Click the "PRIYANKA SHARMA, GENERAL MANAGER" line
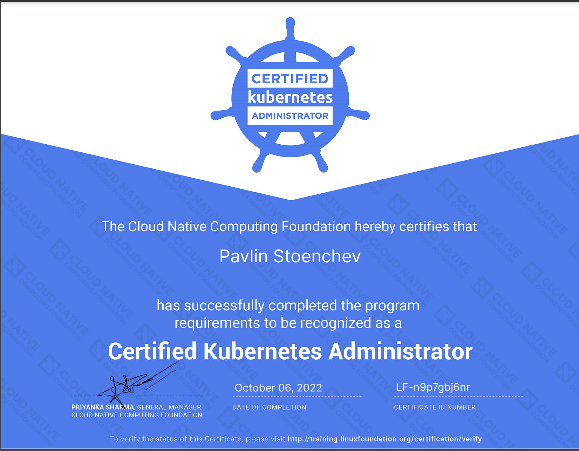This screenshot has width=579, height=451. (x=136, y=407)
